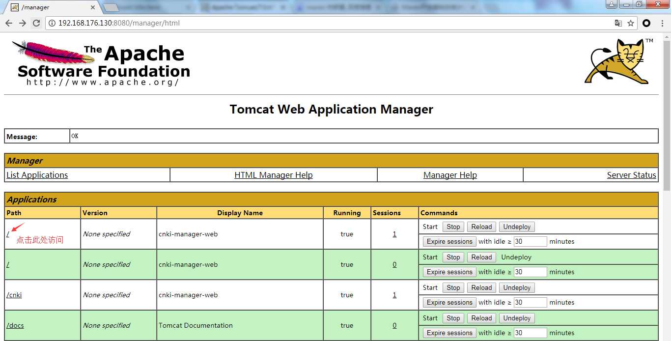Open the HTML Manager Help link
The width and height of the screenshot is (671, 341).
pos(274,175)
